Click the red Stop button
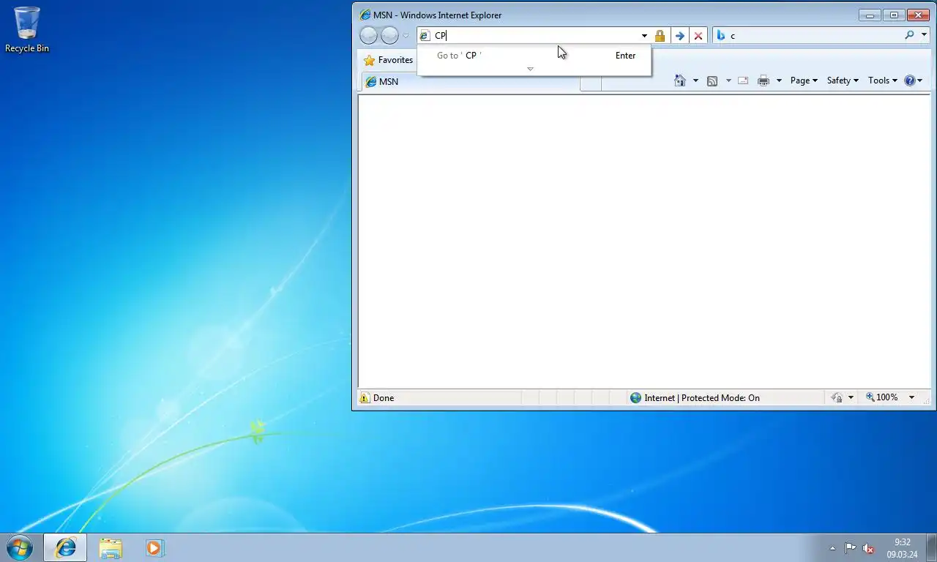This screenshot has height=562, width=937. 698,35
